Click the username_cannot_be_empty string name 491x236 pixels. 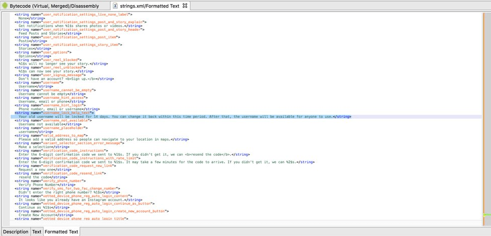click(x=68, y=90)
